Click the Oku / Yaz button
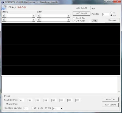Image resolution: width=122 pixels, height=113 pixels. (x=110, y=99)
